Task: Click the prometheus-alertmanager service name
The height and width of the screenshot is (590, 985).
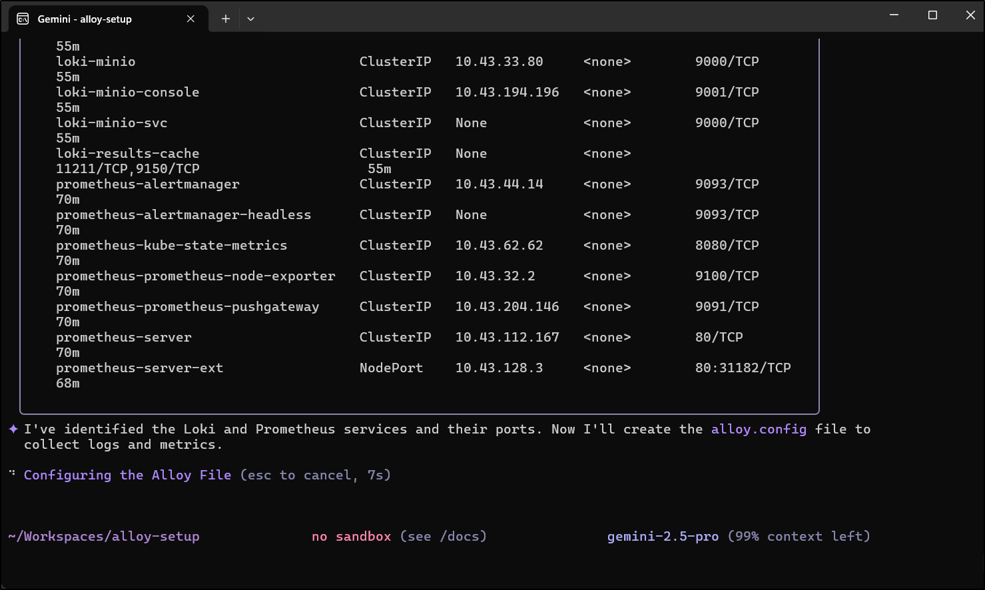Action: coord(148,184)
